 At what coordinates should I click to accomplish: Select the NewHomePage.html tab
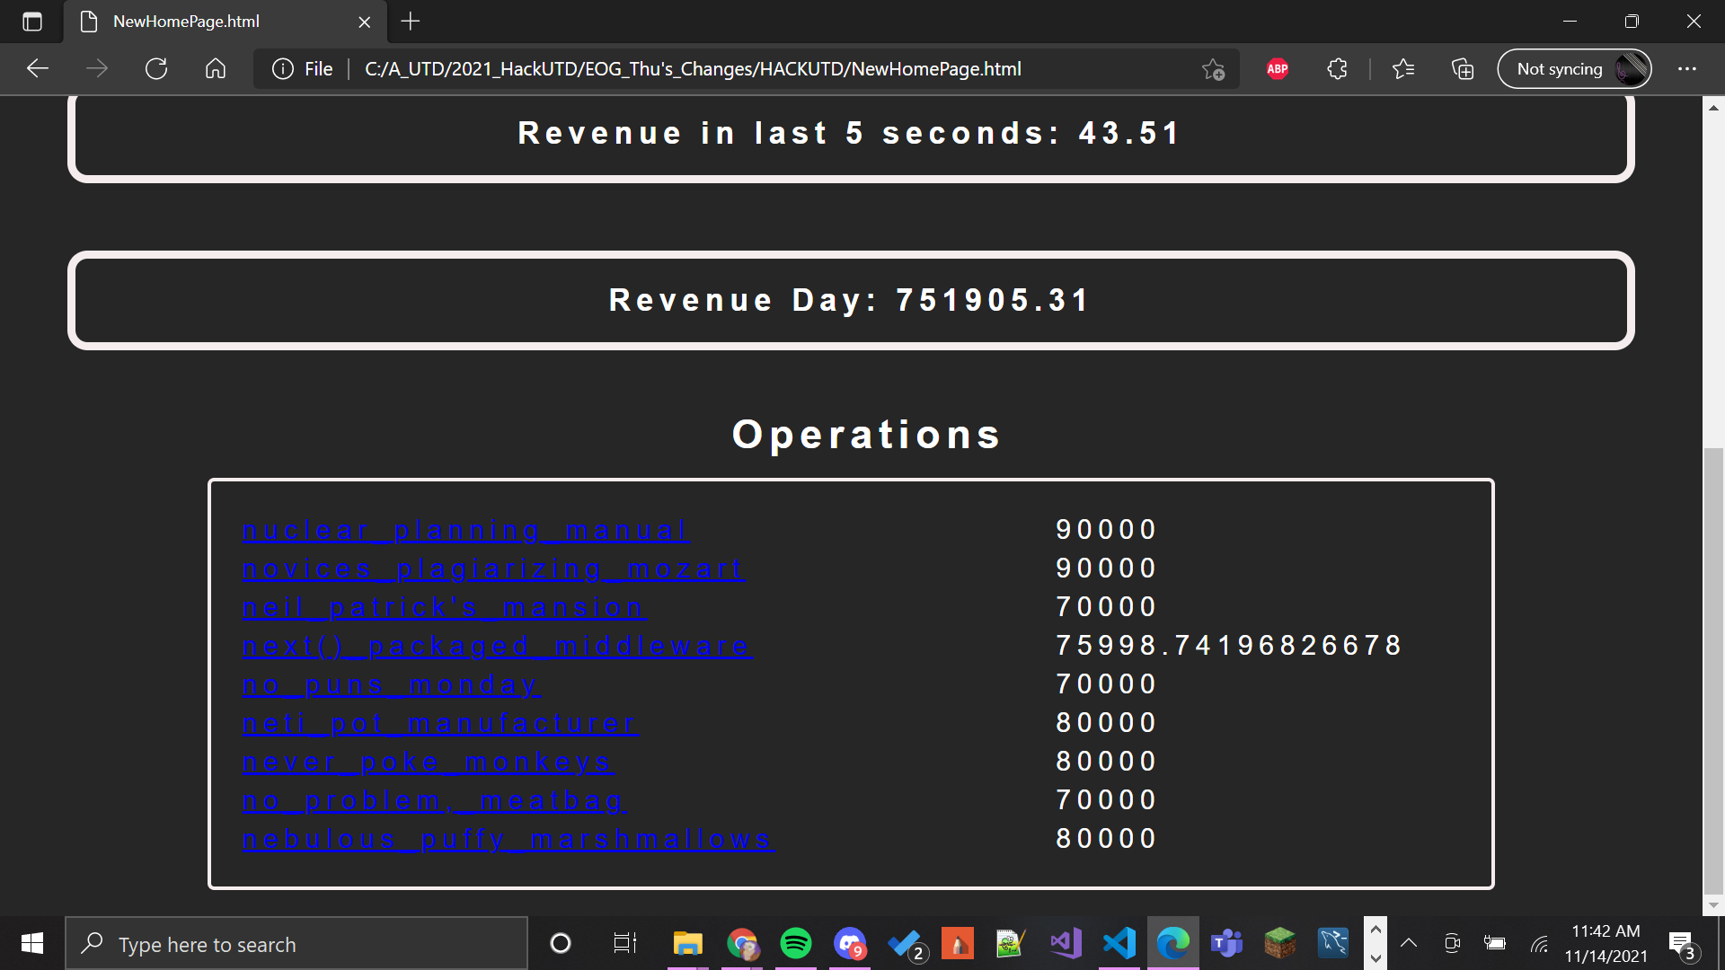(187, 22)
